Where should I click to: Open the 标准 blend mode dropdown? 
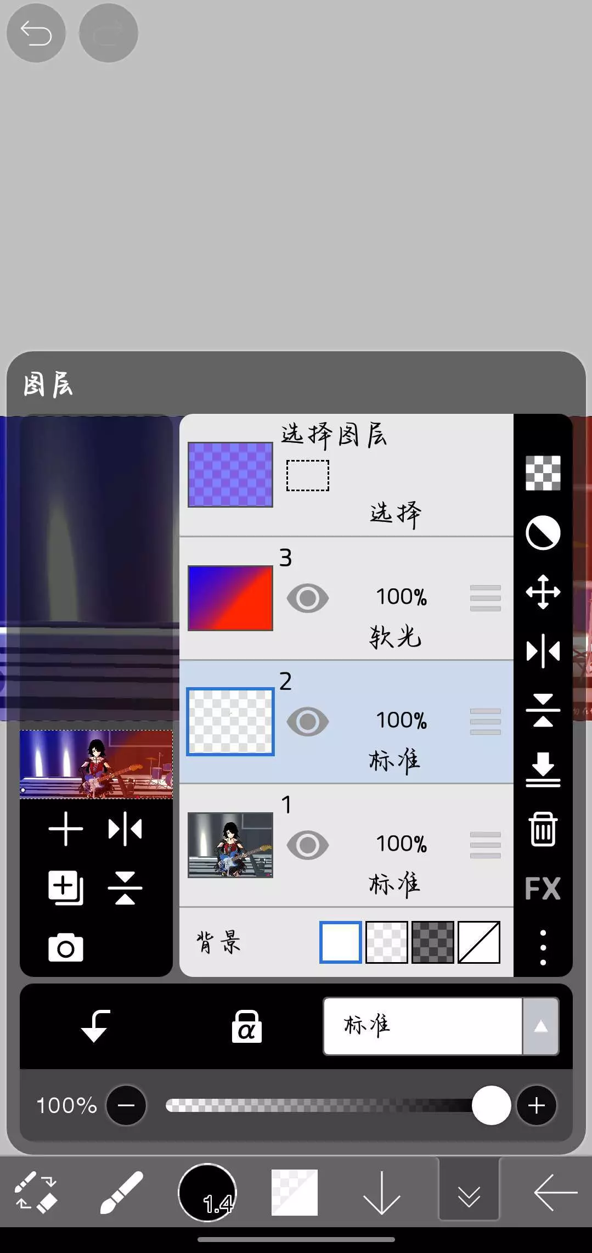422,1026
